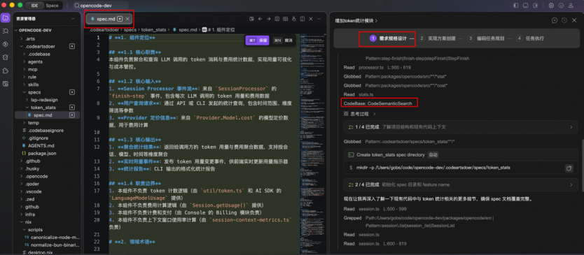Click CodeBase: CodeSemanticSearch entry
This screenshot has height=255, width=584.
[377, 103]
